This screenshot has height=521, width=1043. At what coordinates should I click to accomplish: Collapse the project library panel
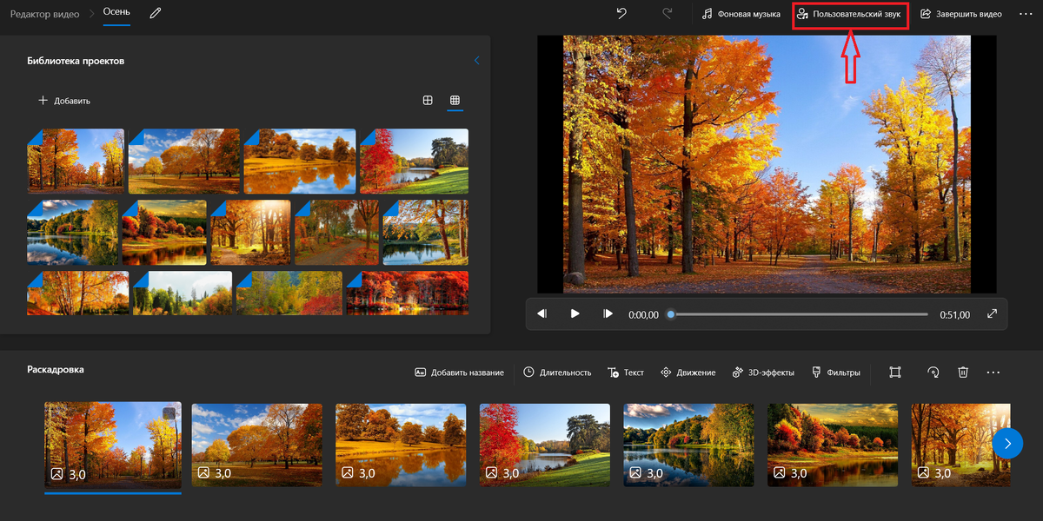pos(476,61)
